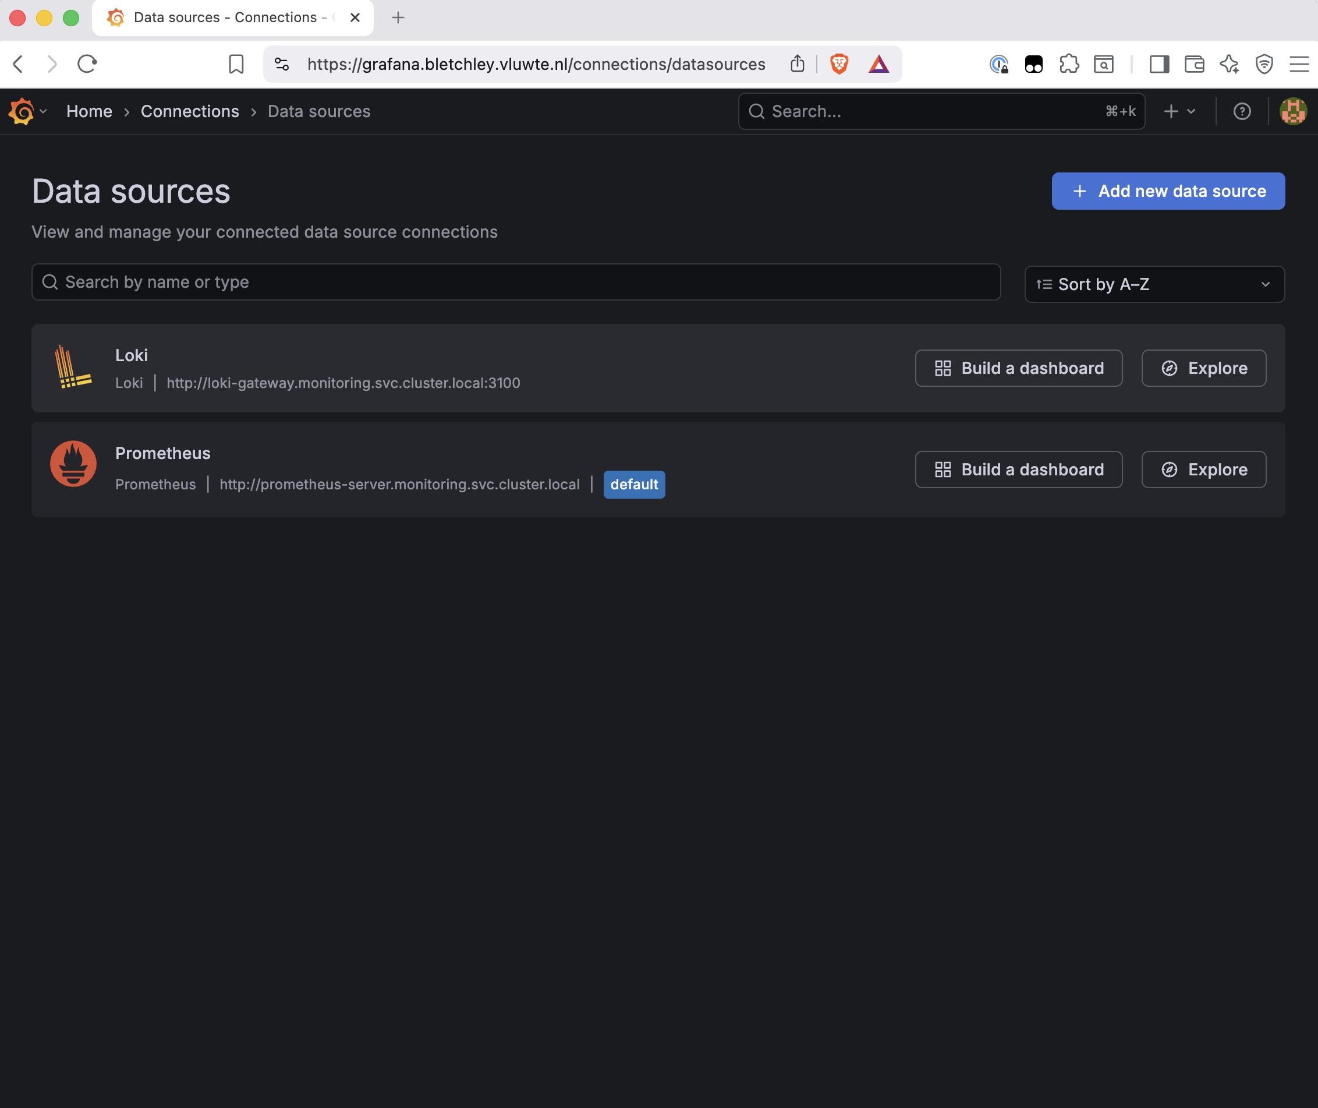
Task: Click the prometheus-server URL text
Action: coord(399,484)
